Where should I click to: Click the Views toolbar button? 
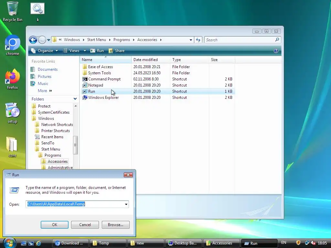tap(71, 51)
